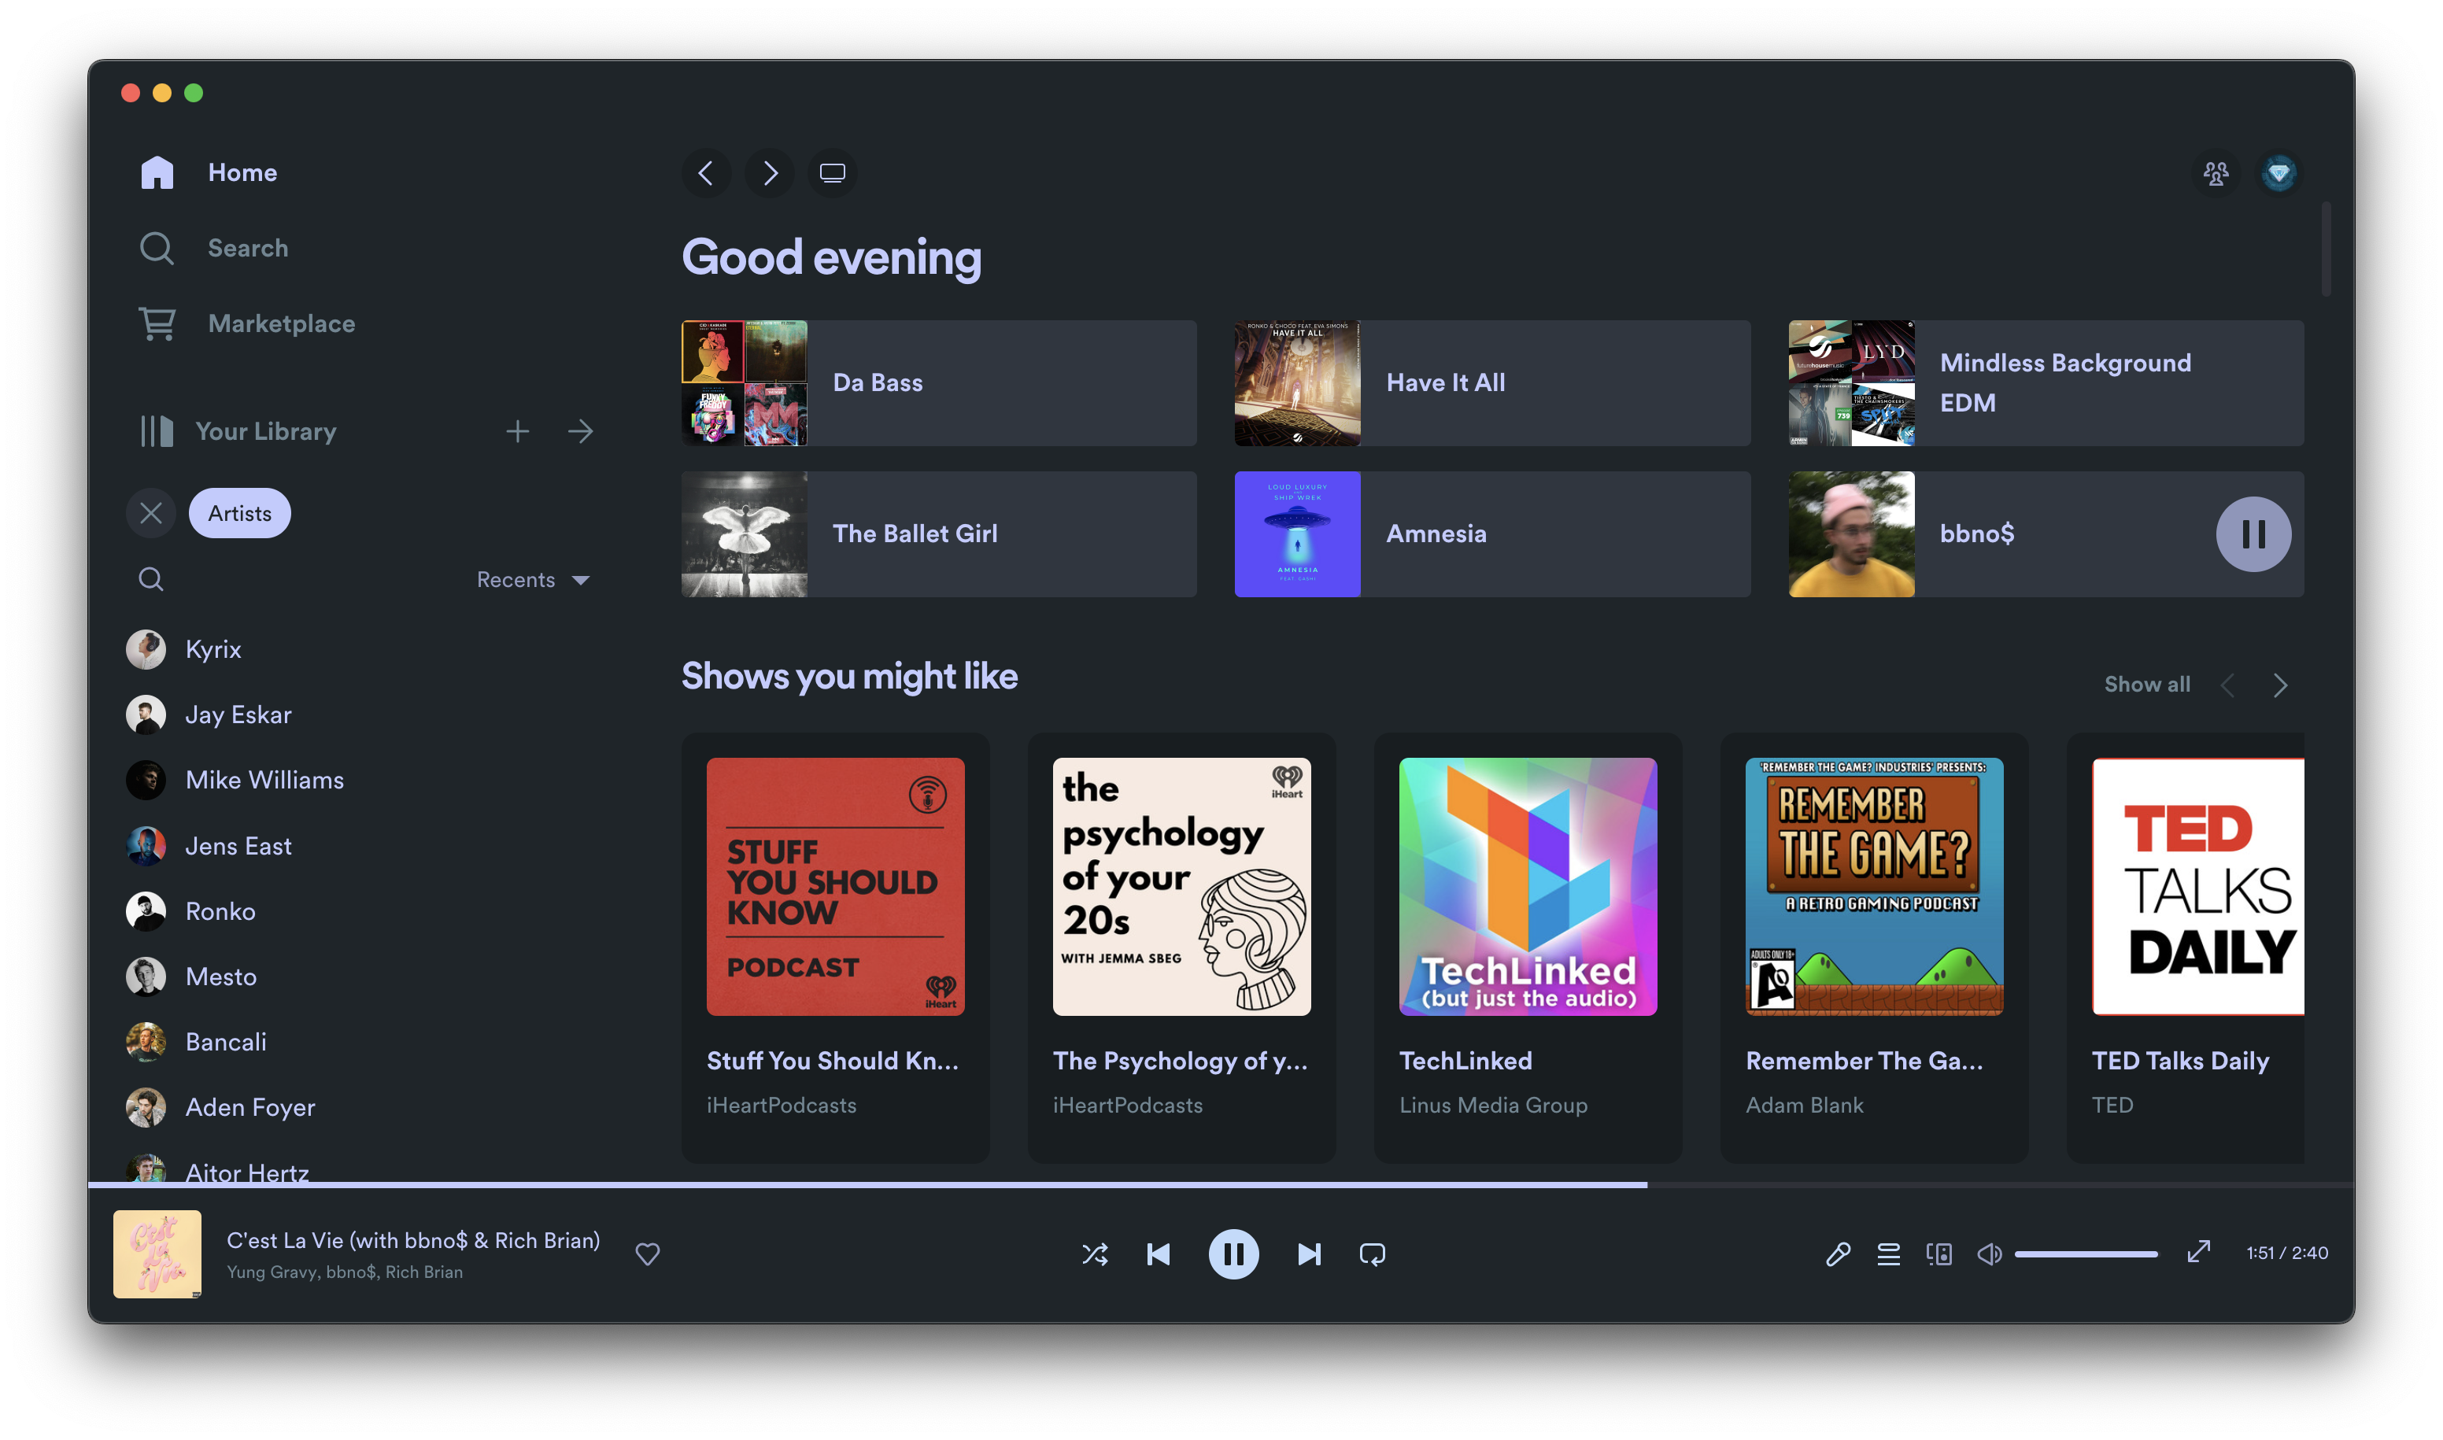Show next shows with right carousel chevron
Screen dimensions: 2443x1440
(2280, 685)
